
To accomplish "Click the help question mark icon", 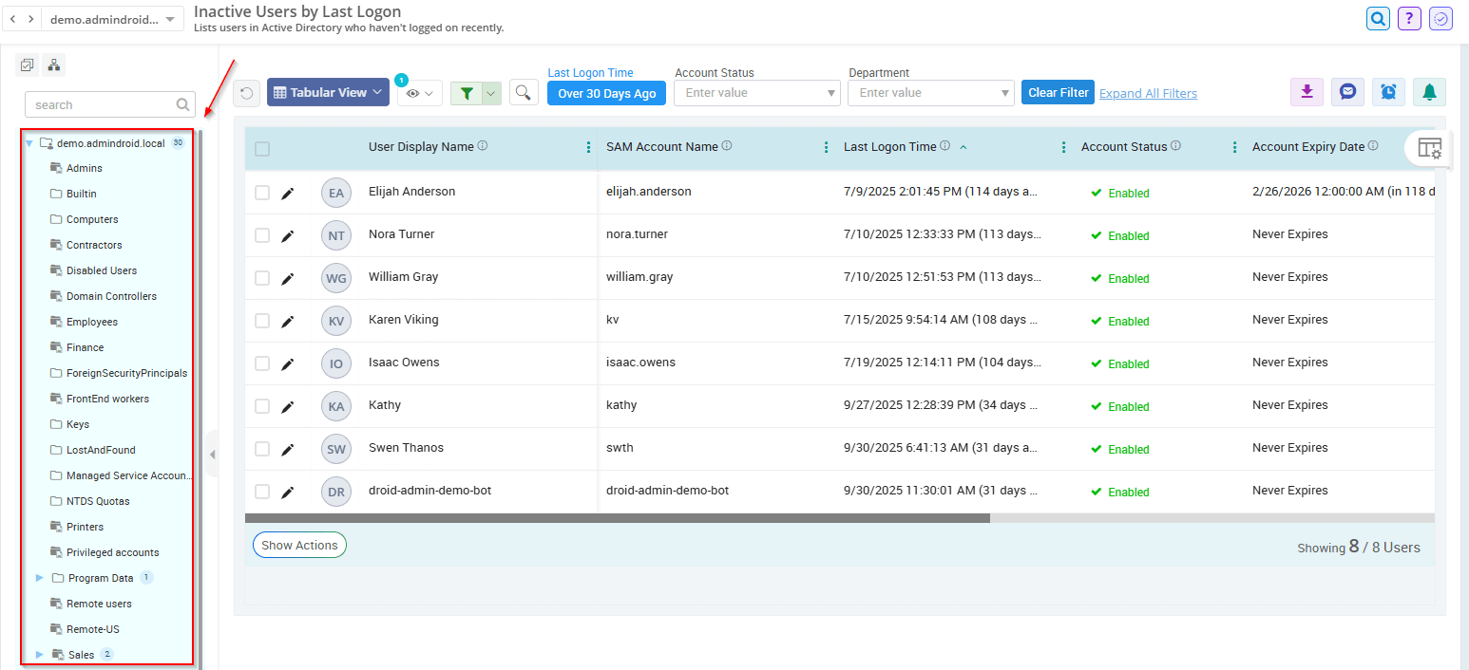I will [1409, 18].
